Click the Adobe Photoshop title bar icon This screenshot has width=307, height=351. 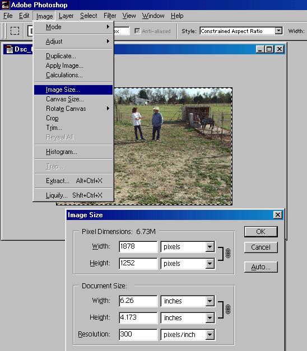5,4
